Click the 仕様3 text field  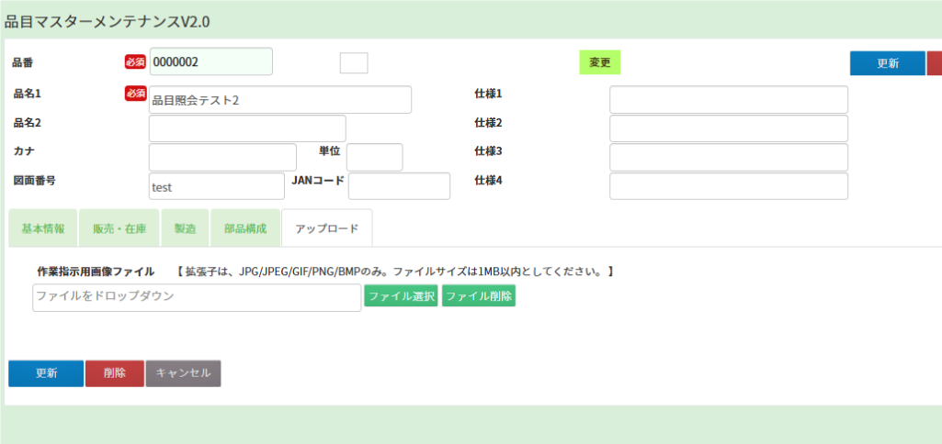[728, 157]
